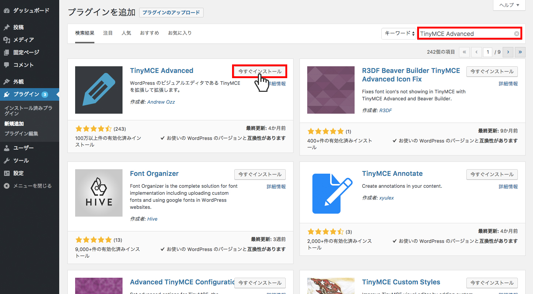Open 新規追加 submenu item
This screenshot has height=294, width=533.
(x=14, y=124)
